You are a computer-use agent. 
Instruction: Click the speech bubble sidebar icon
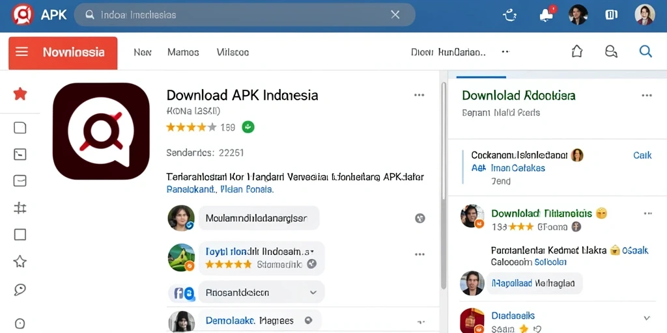pyautogui.click(x=20, y=289)
